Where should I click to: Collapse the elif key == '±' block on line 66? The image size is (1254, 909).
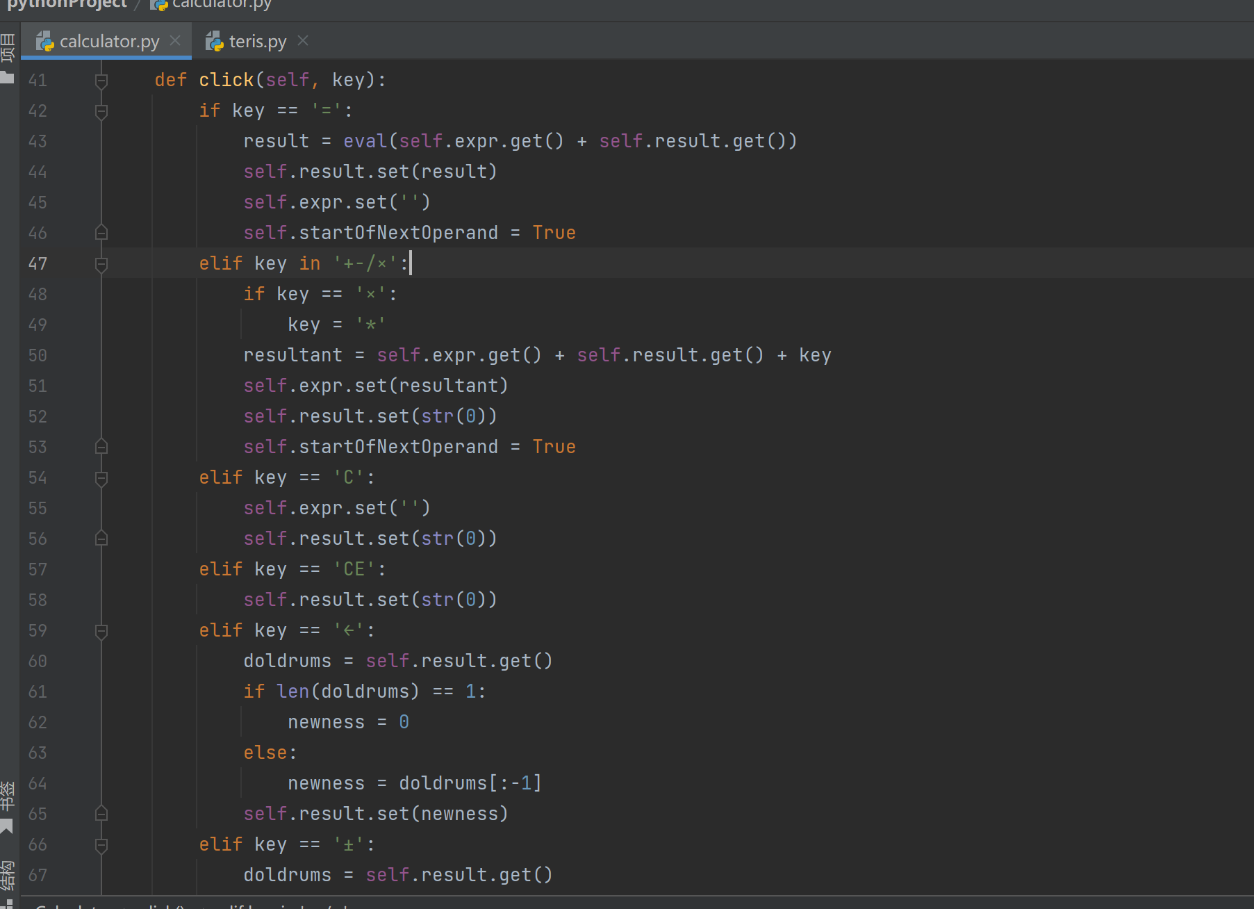101,845
